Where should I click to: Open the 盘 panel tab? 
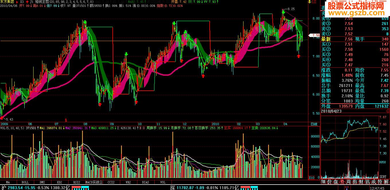tap(336, 182)
